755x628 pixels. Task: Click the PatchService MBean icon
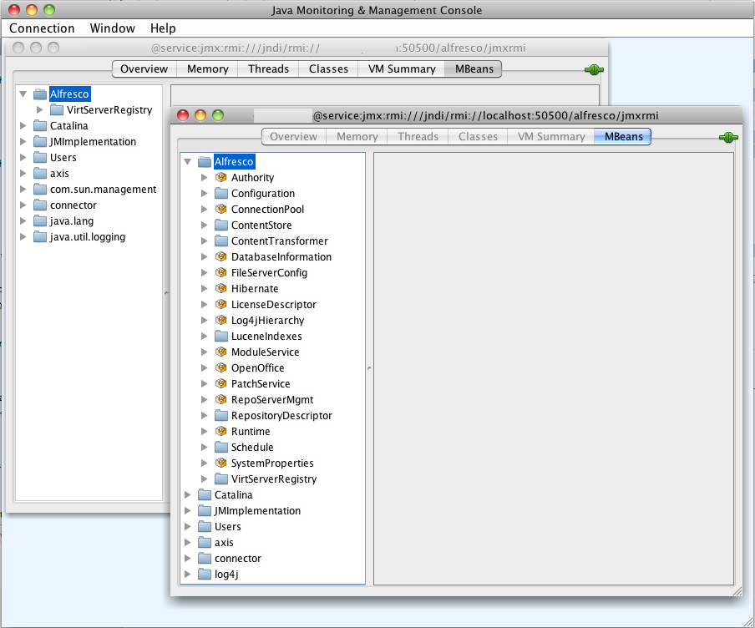tap(221, 384)
